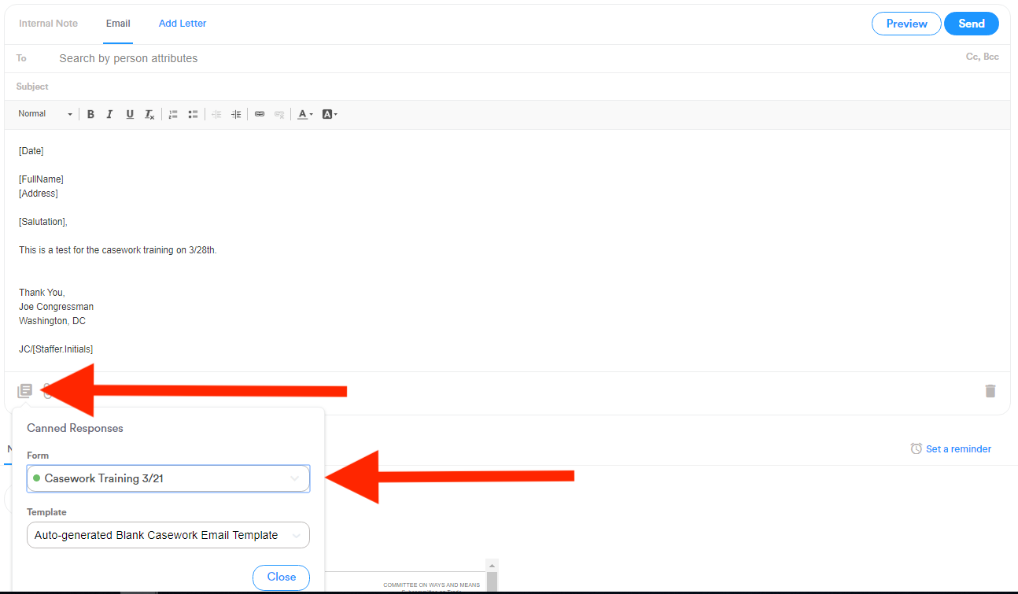1018x594 pixels.
Task: Insert a bulleted list
Action: pyautogui.click(x=193, y=114)
